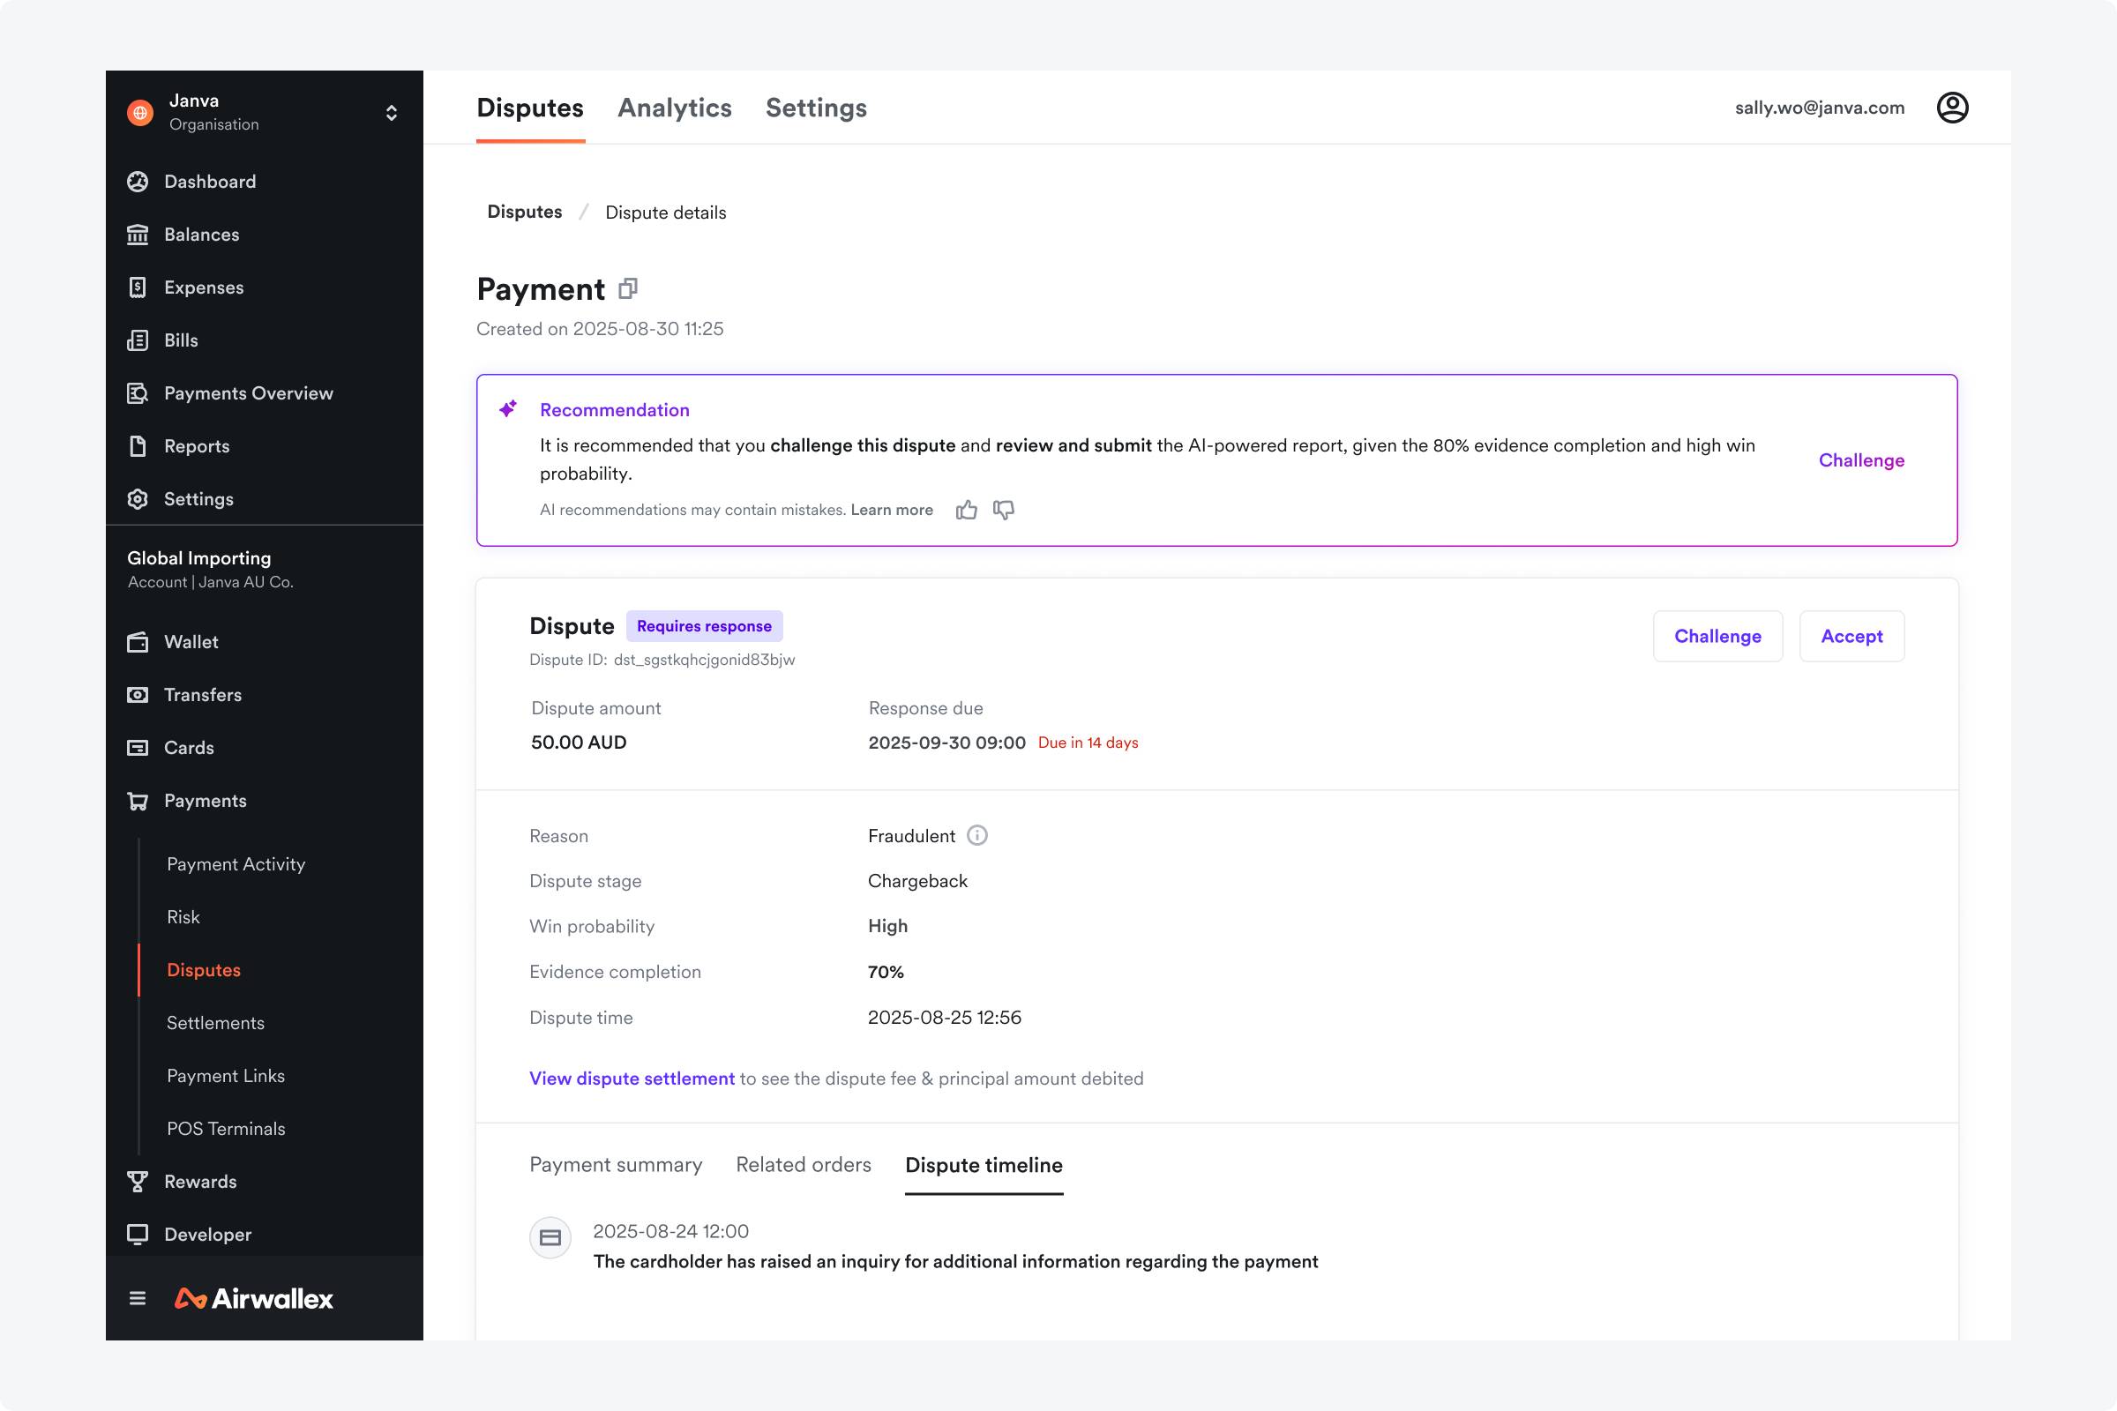Select Wallet in the sidebar
2117x1411 pixels.
[x=191, y=641]
